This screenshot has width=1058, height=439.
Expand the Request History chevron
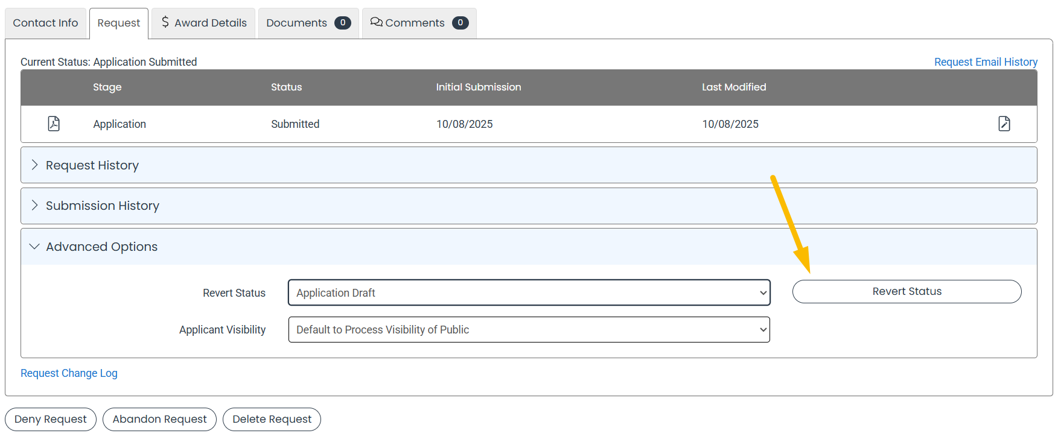click(34, 165)
